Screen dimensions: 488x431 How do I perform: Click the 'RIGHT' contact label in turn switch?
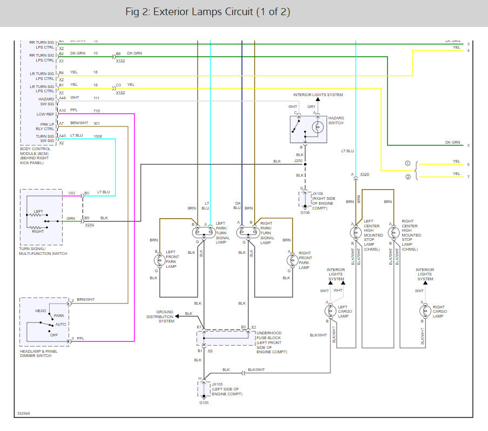[38, 231]
